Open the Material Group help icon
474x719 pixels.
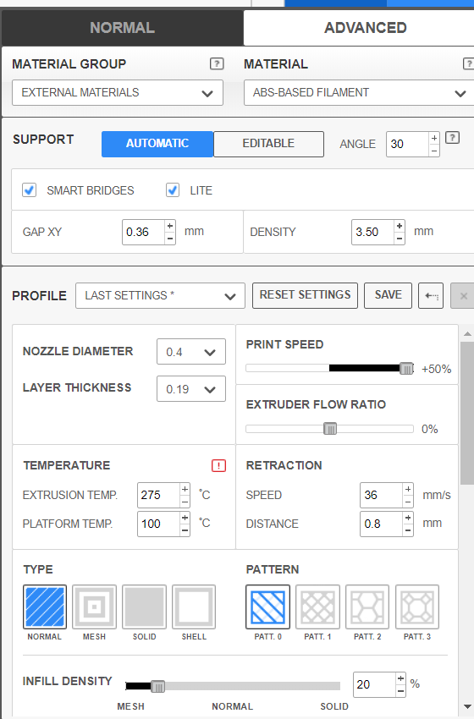point(217,63)
